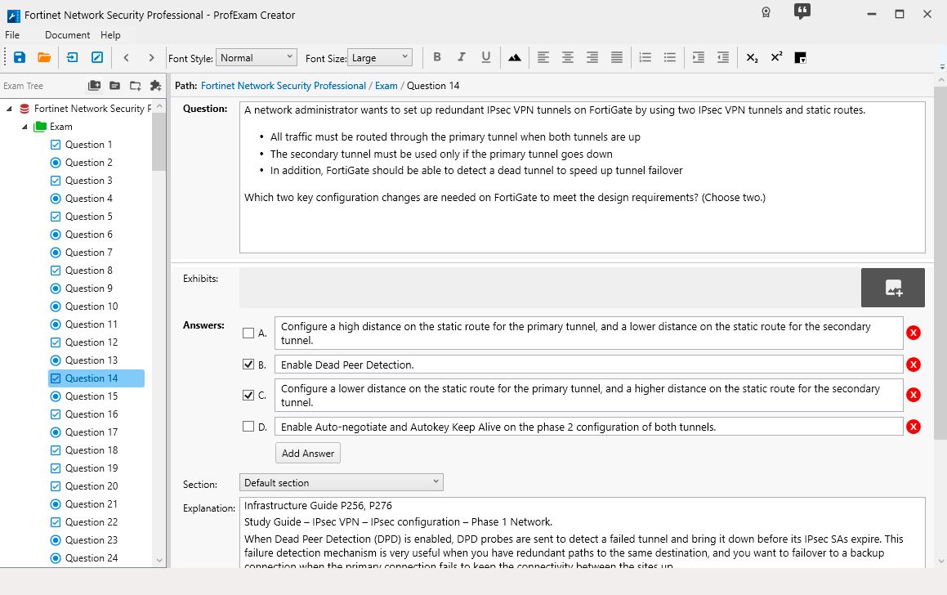Select the superscript formatting icon
The width and height of the screenshot is (947, 595).
775,57
